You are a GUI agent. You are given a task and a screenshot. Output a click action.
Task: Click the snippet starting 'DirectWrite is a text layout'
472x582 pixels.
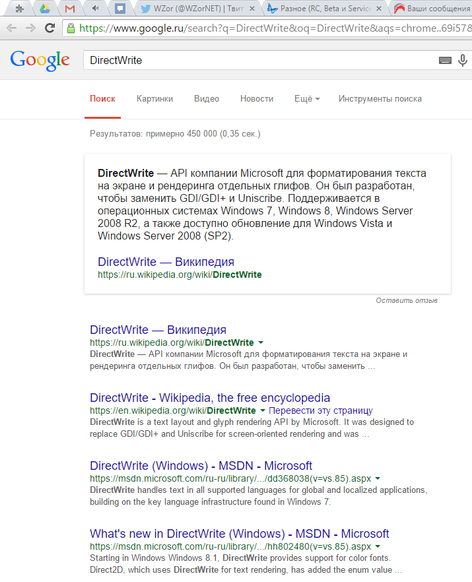click(252, 428)
